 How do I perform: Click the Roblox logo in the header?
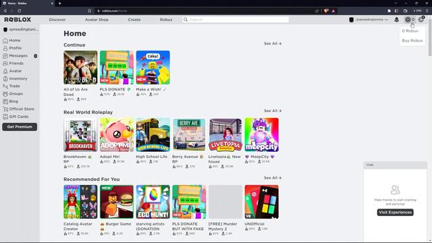(x=18, y=20)
